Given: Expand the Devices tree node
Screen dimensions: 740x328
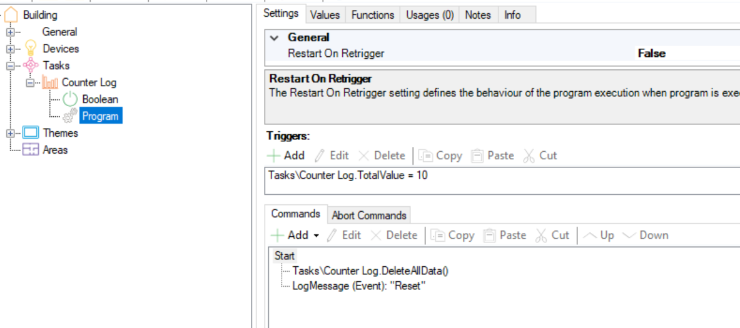Looking at the screenshot, I should click(x=11, y=49).
